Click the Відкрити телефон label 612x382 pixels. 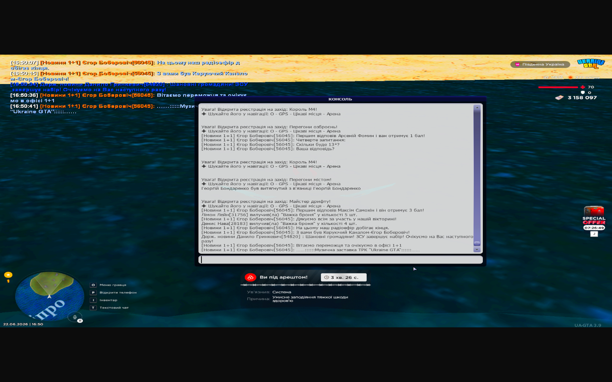click(118, 292)
